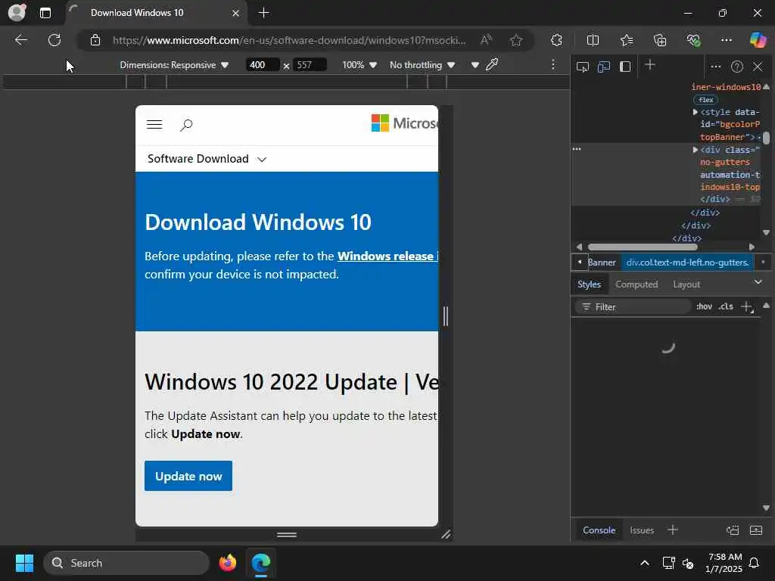Open the Edge profile avatar
This screenshot has height=581, width=775.
click(17, 12)
